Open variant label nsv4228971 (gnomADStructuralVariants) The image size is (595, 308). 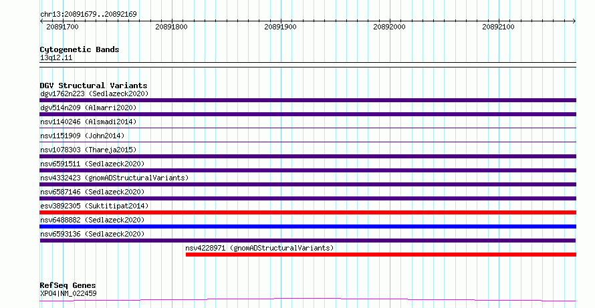259,248
